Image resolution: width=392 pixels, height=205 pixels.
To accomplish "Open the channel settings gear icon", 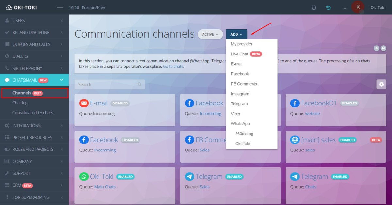I will point(381,84).
